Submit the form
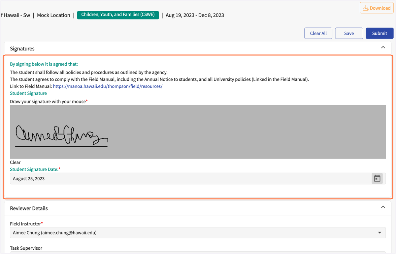The height and width of the screenshot is (254, 396). coord(379,33)
